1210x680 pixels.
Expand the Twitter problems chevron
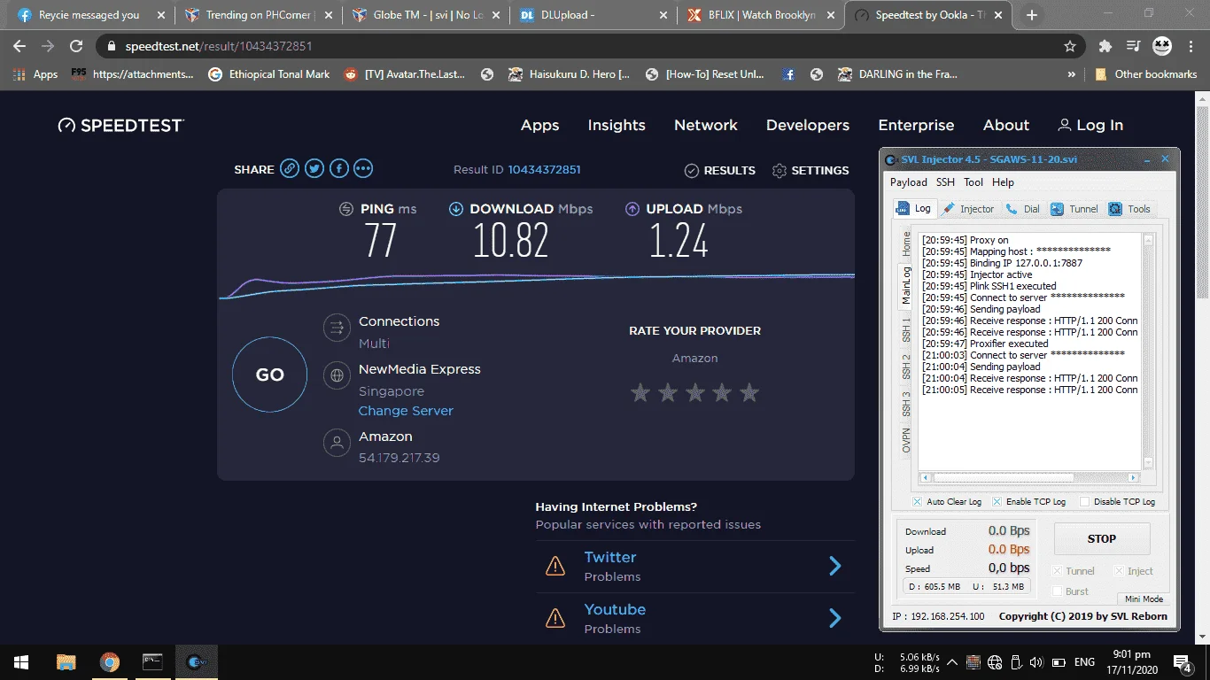click(x=834, y=566)
